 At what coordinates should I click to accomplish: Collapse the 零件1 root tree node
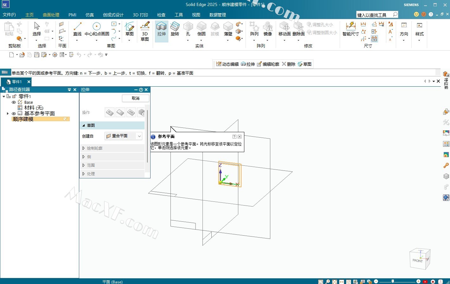click(x=4, y=96)
